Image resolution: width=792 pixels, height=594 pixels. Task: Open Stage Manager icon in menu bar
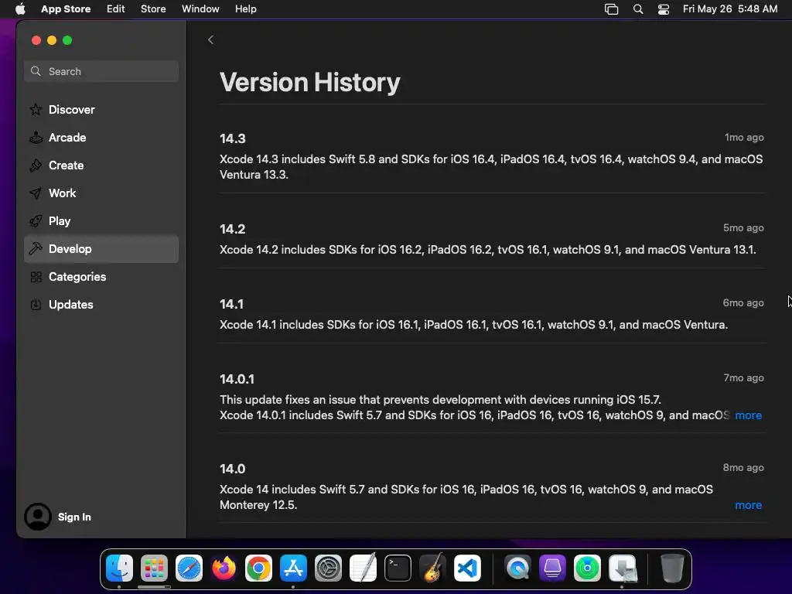pyautogui.click(x=611, y=9)
